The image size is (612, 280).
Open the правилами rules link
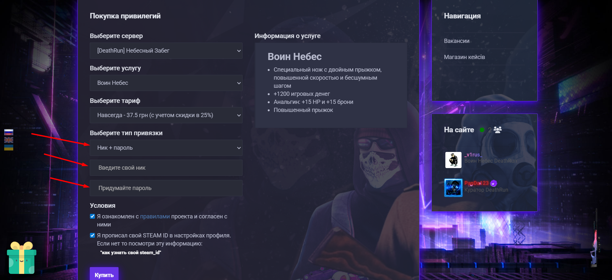click(155, 216)
